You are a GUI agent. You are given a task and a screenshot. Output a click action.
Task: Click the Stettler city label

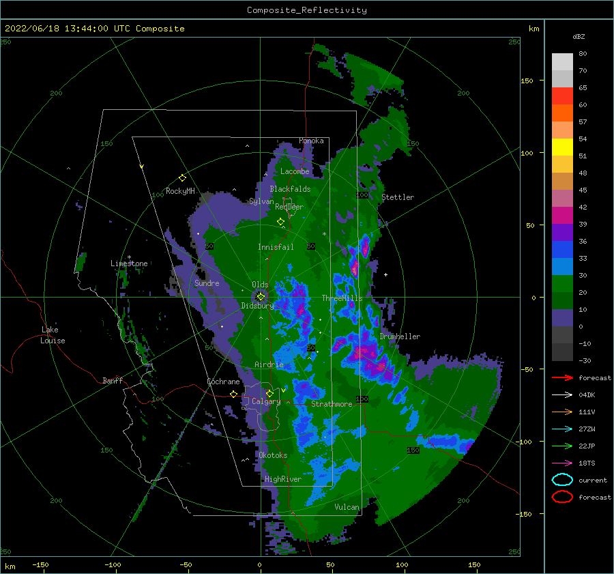pos(398,197)
